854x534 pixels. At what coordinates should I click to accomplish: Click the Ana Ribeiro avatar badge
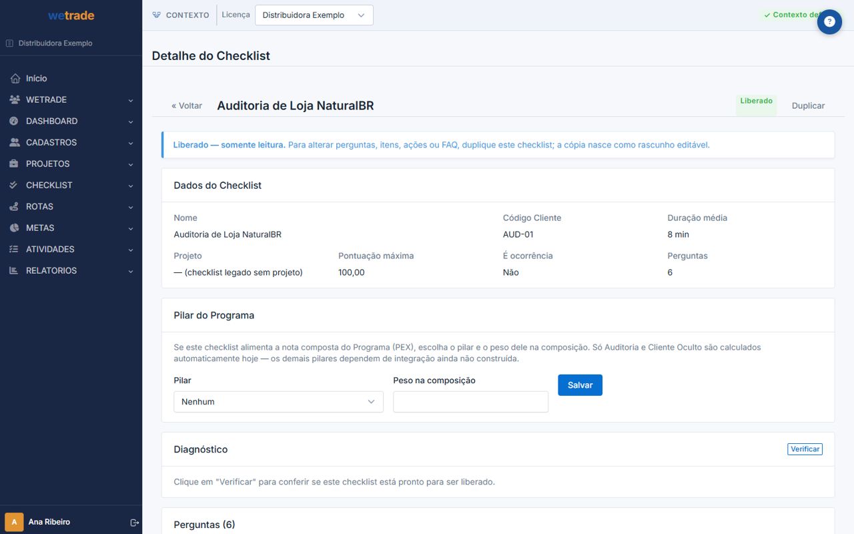[14, 522]
